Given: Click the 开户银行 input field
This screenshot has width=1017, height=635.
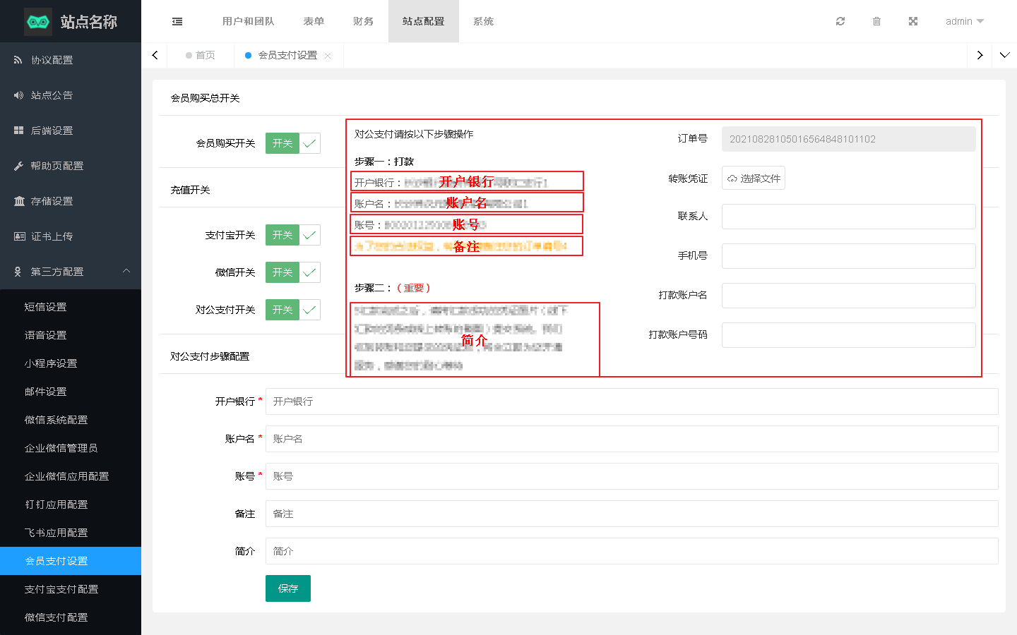Looking at the screenshot, I should pos(631,401).
